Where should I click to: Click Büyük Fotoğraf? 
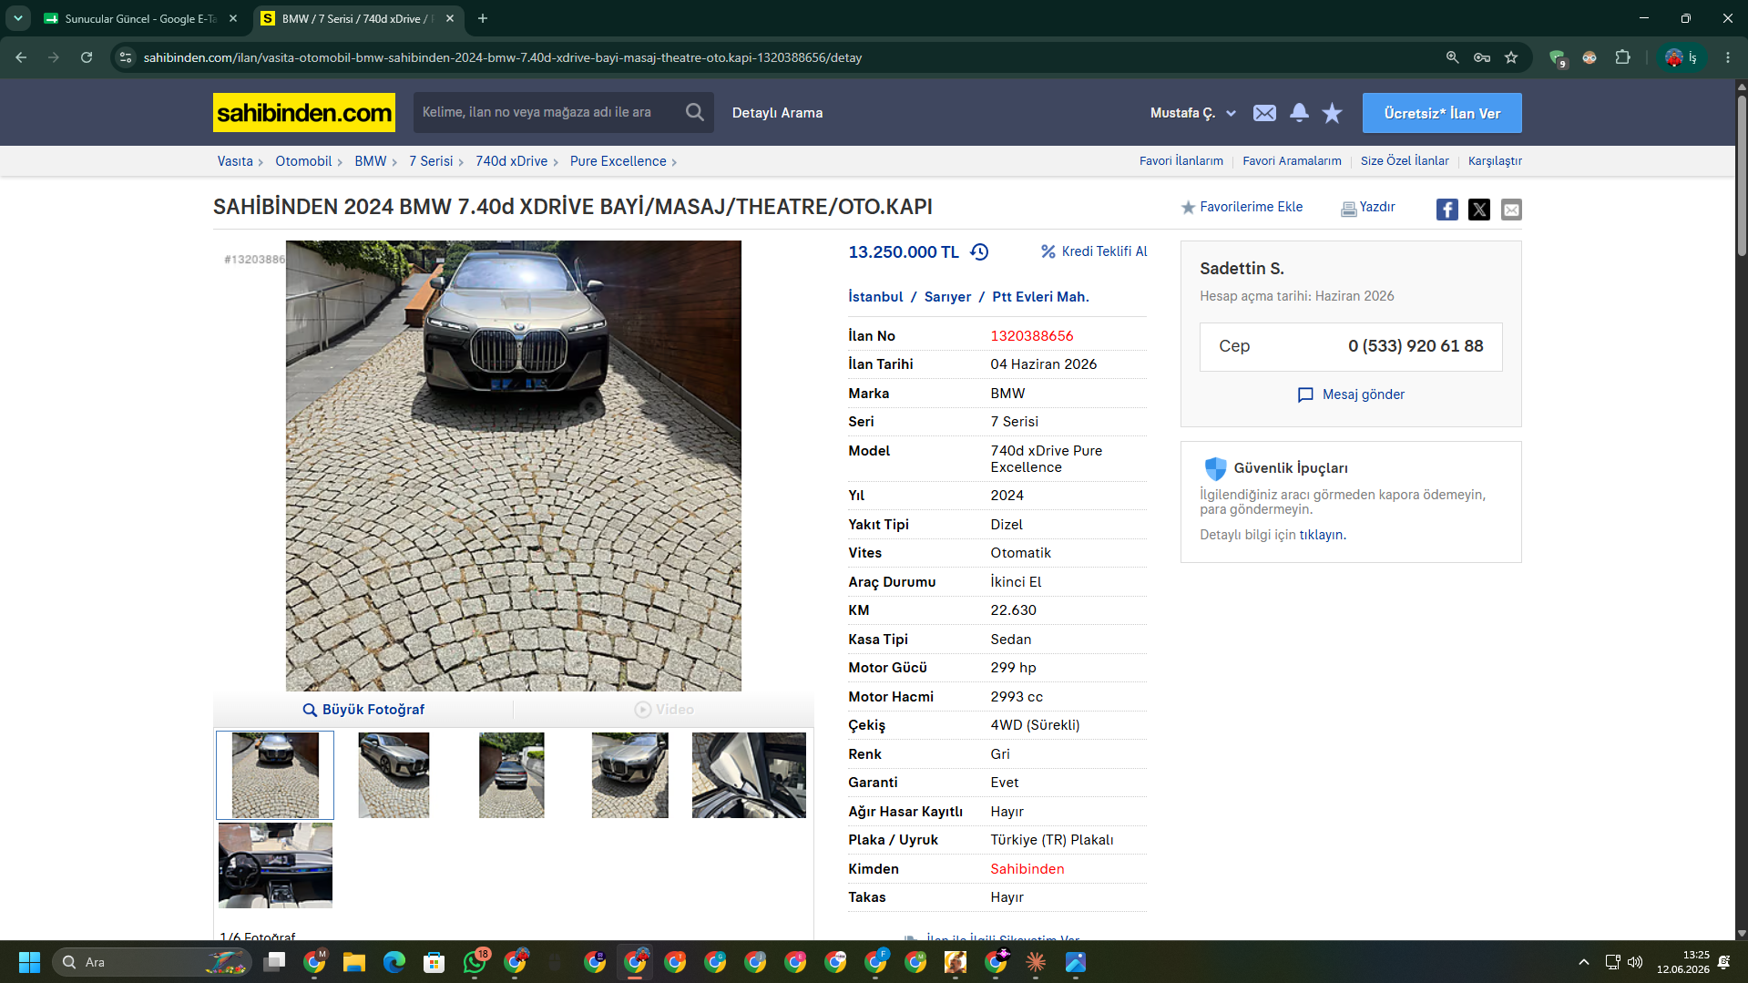[x=363, y=710]
